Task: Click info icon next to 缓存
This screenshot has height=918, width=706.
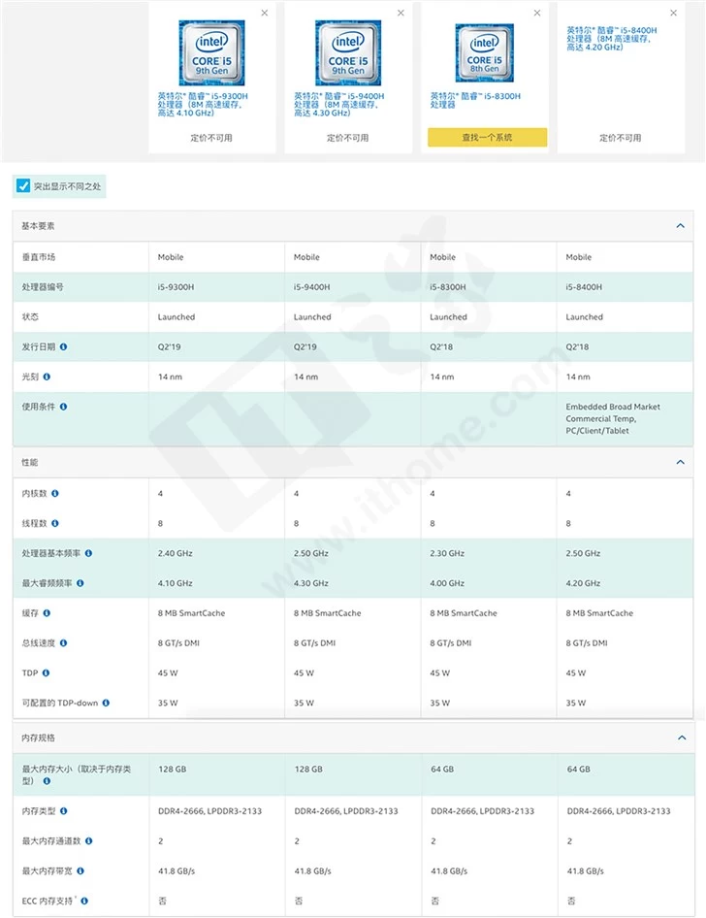Action: [x=47, y=613]
